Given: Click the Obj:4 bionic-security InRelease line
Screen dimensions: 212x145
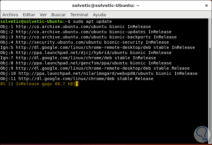Looking at the screenshot, I should 85,42.
